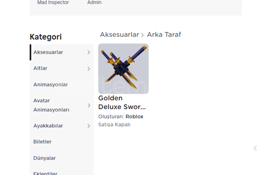The width and height of the screenshot is (262, 175).
Task: Click the Golden Deluxe Swords thumbnail
Action: pos(123,69)
